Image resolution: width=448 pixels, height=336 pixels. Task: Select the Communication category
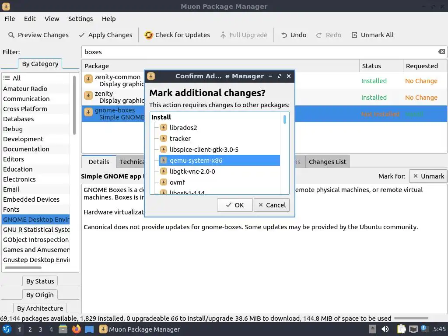(36, 98)
